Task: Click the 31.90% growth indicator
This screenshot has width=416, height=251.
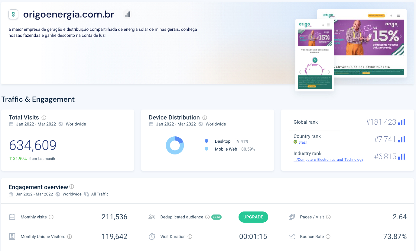Action: point(18,158)
